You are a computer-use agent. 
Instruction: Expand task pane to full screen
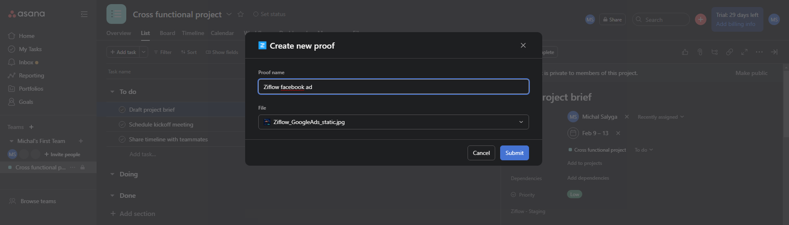coord(744,52)
